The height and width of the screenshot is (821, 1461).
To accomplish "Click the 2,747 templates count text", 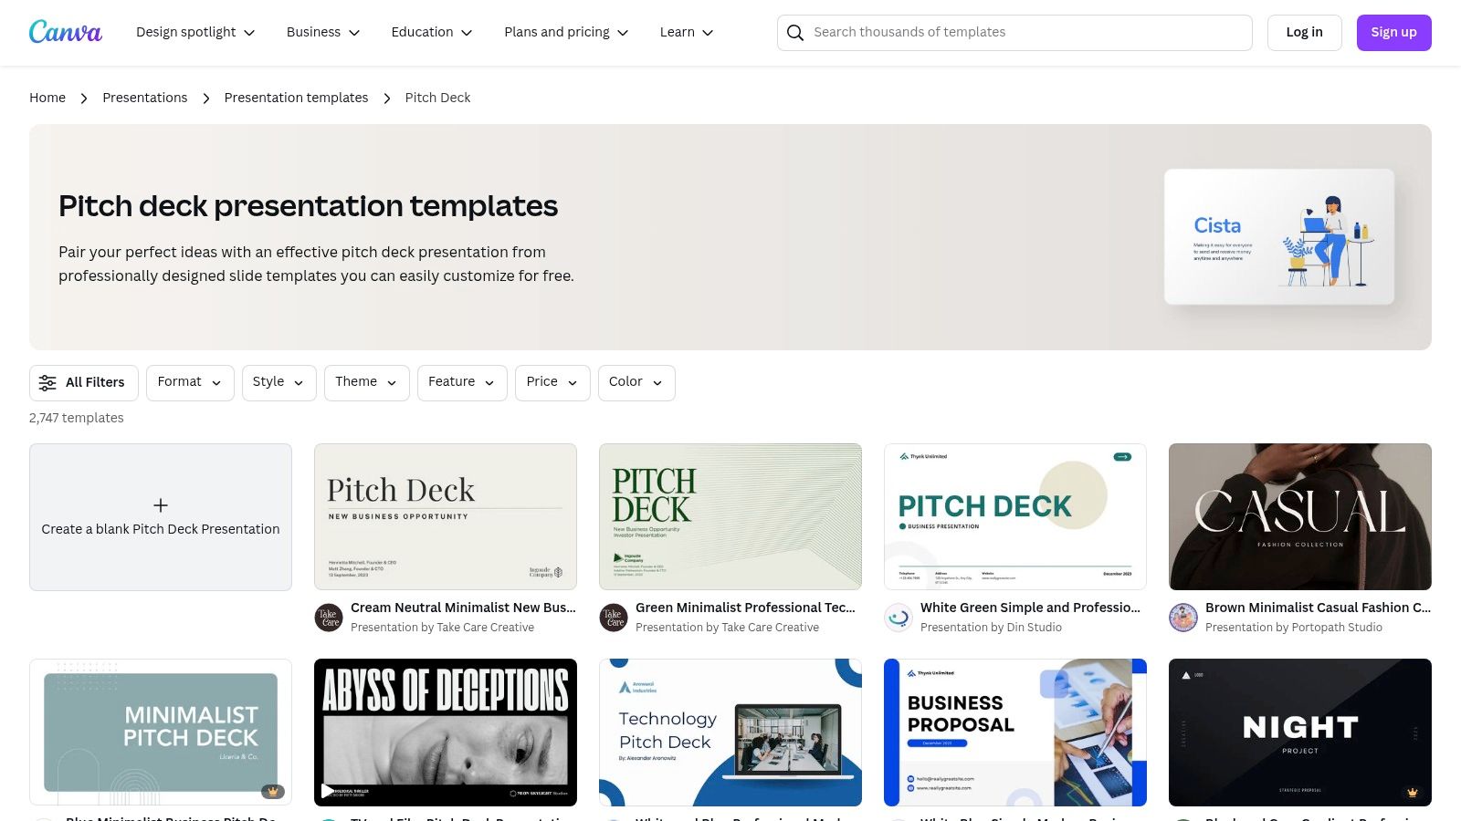I will click(77, 418).
